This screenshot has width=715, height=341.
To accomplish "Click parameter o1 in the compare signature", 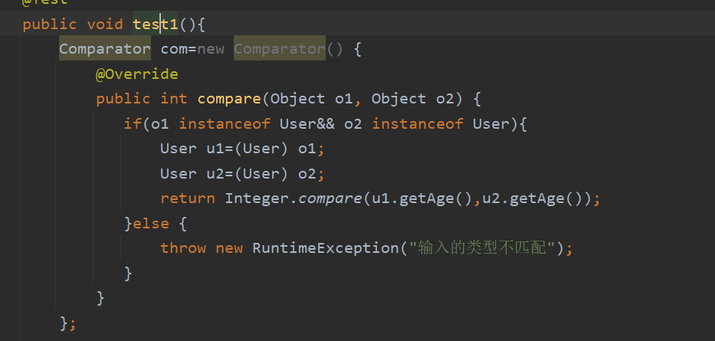I will [344, 99].
